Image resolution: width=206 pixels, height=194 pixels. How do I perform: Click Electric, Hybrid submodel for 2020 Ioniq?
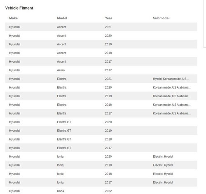click(x=163, y=157)
